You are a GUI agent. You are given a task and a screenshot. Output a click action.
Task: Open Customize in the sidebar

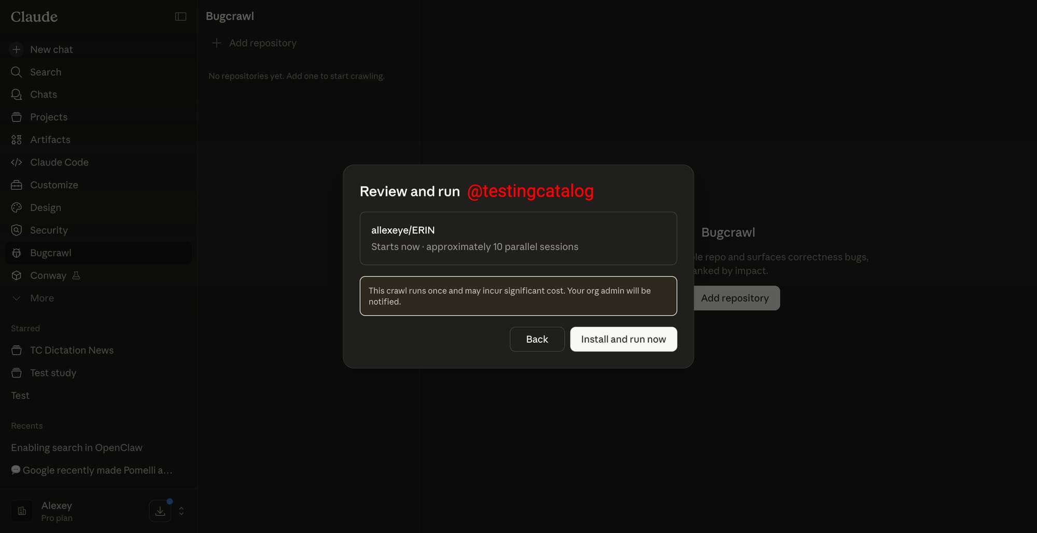[x=99, y=185]
